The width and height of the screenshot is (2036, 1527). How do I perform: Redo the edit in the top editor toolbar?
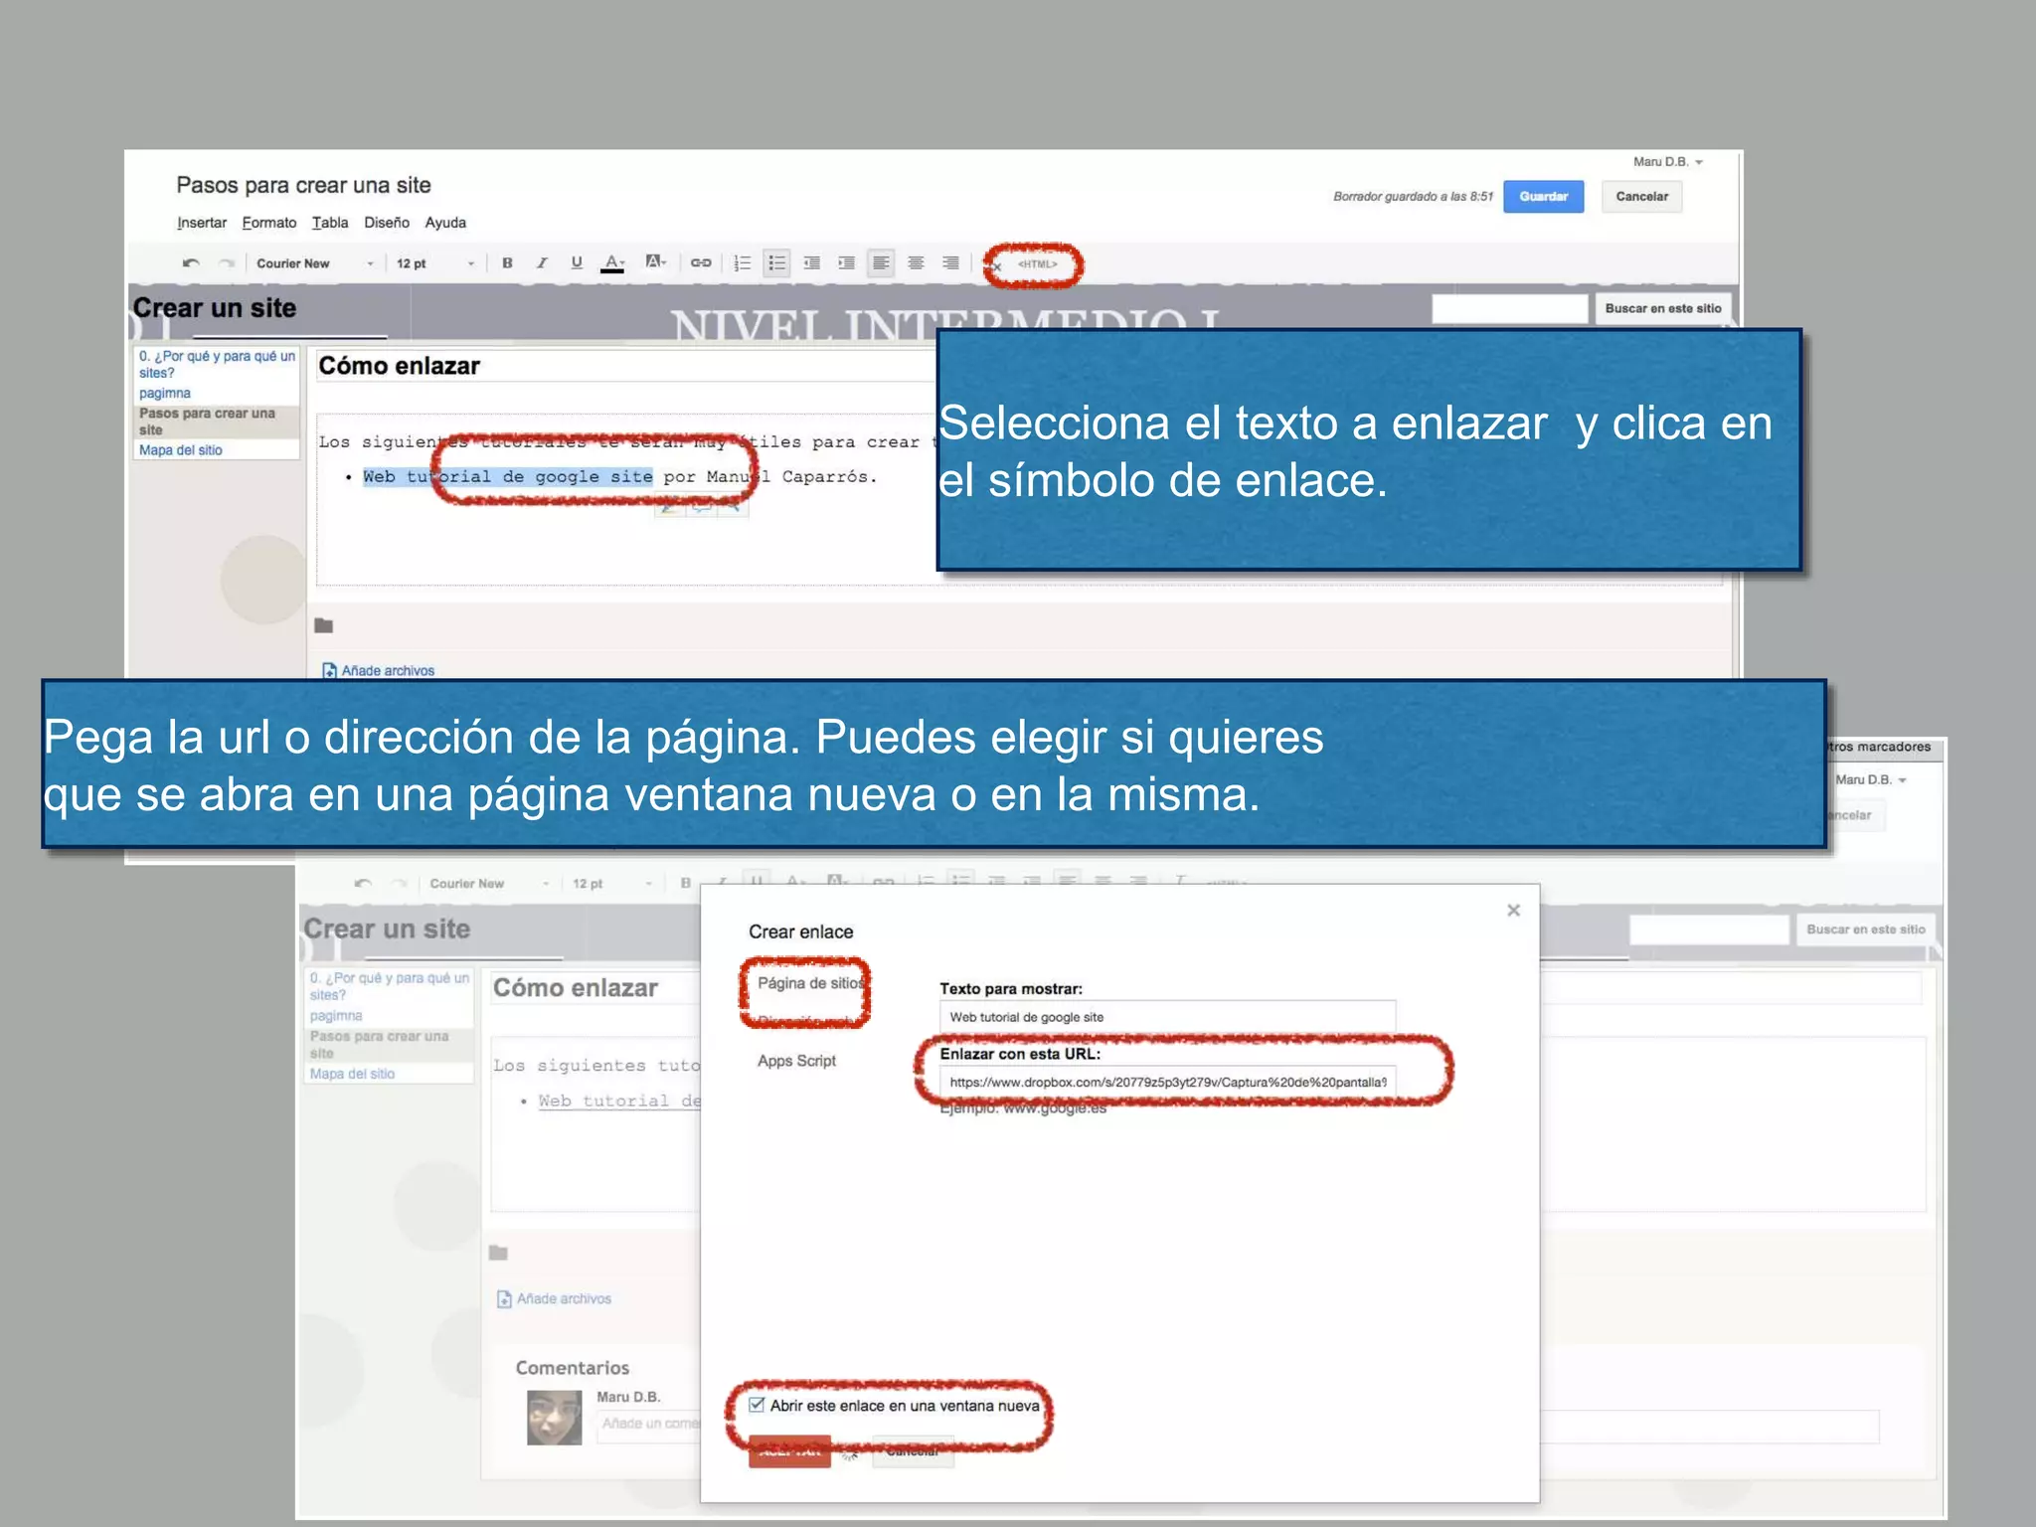[227, 263]
